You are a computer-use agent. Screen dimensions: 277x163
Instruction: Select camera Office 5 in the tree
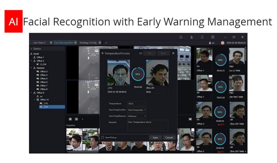tap(44, 79)
